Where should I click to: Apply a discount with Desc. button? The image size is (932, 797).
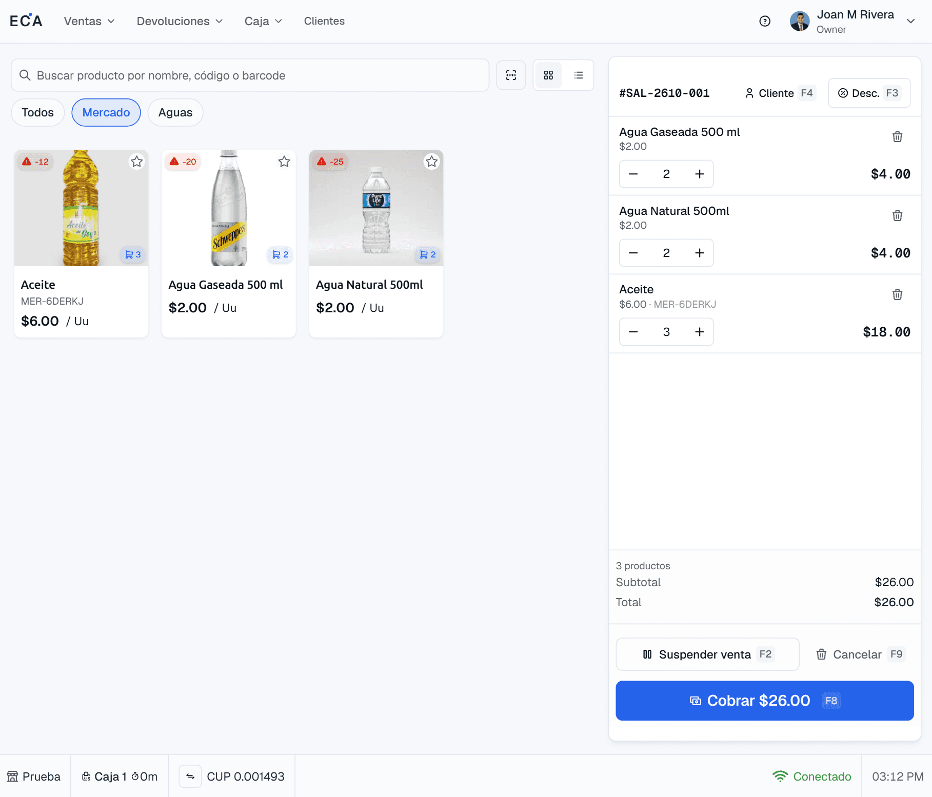(x=869, y=93)
